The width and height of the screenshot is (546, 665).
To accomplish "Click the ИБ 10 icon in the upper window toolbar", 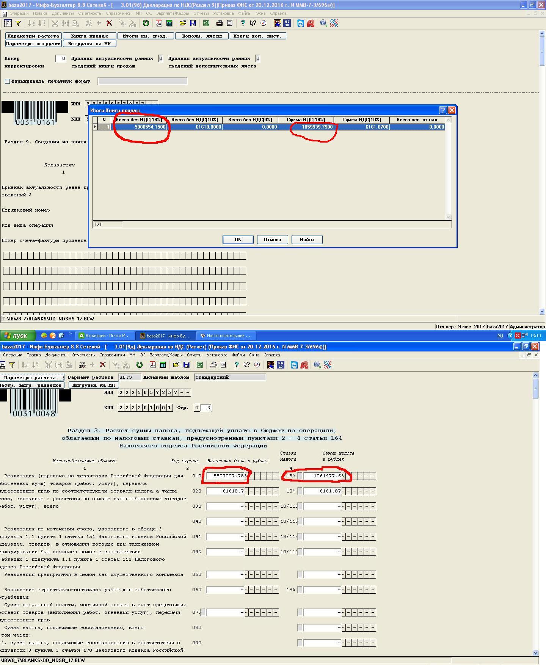I will tap(287, 23).
